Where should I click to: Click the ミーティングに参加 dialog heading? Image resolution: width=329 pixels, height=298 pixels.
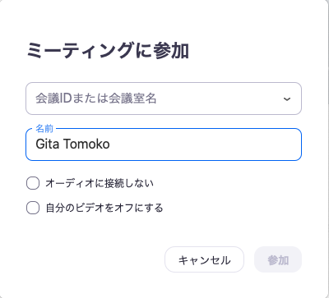pos(108,51)
